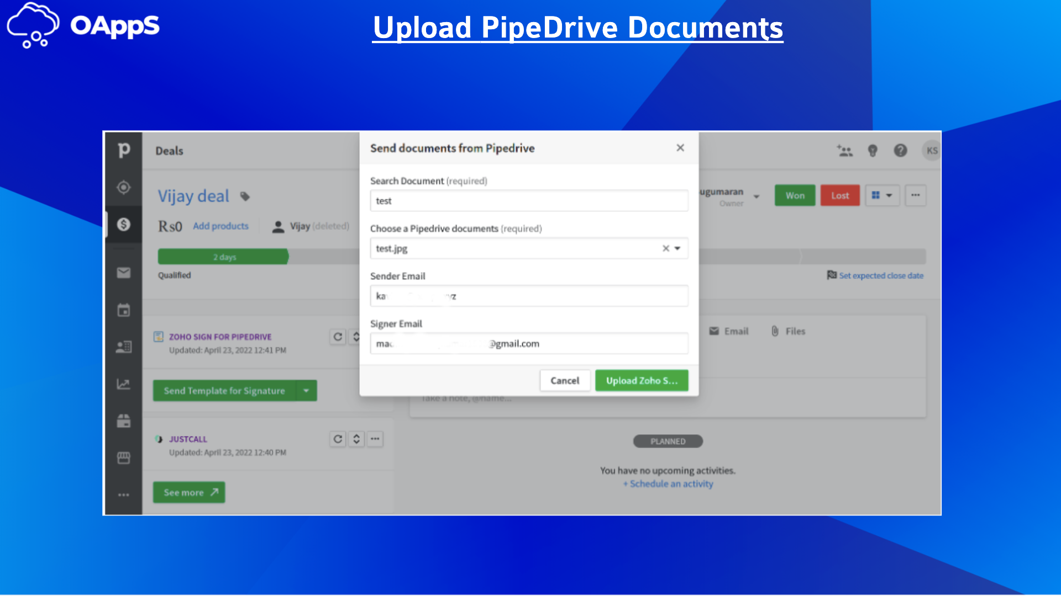This screenshot has height=596, width=1061.
Task: Click the Vijay deal title
Action: (193, 196)
